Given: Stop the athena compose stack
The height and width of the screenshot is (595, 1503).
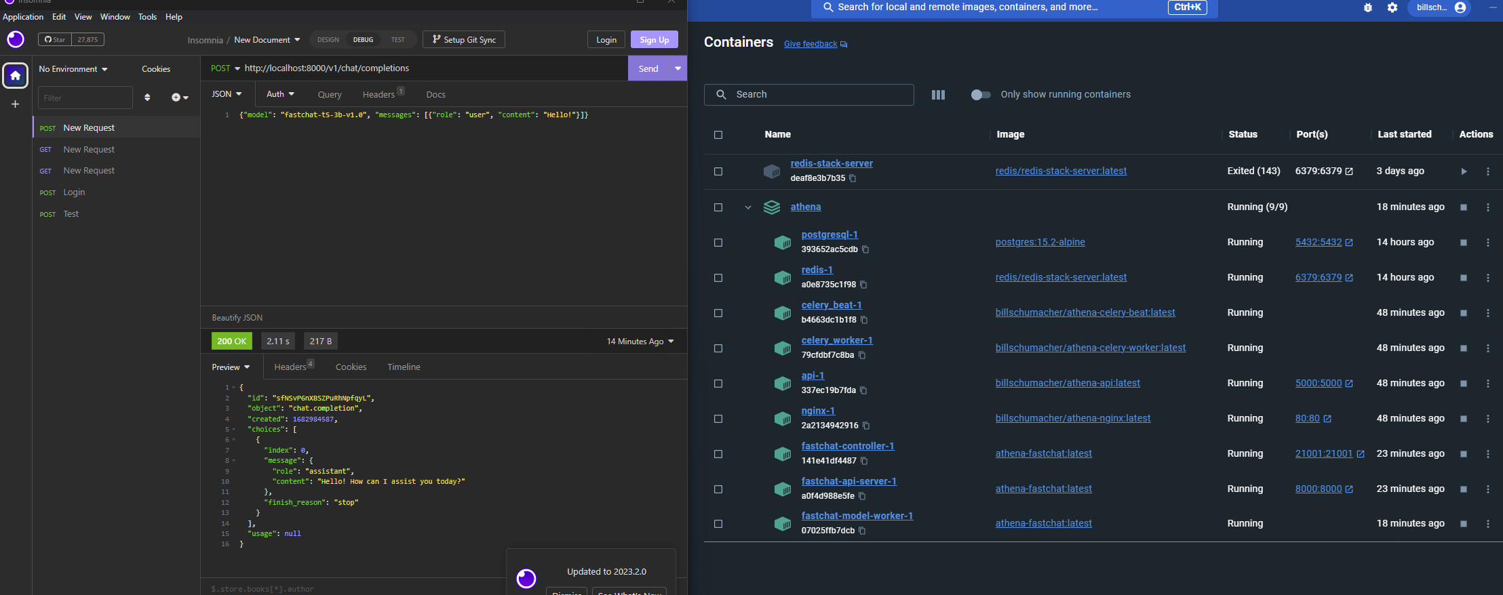Looking at the screenshot, I should pos(1464,207).
